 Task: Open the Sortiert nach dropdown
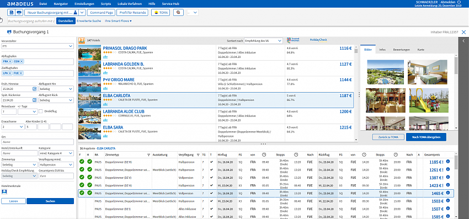tap(263, 40)
